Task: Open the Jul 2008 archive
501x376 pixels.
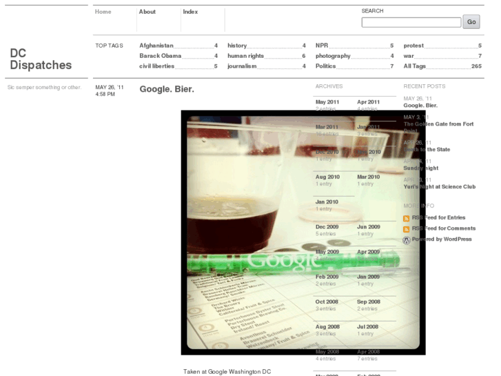Action: 367,326
